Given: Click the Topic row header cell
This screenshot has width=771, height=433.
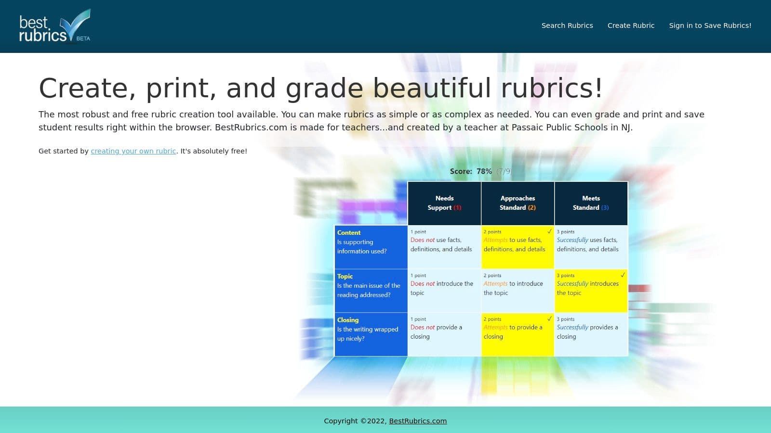Looking at the screenshot, I should click(371, 291).
